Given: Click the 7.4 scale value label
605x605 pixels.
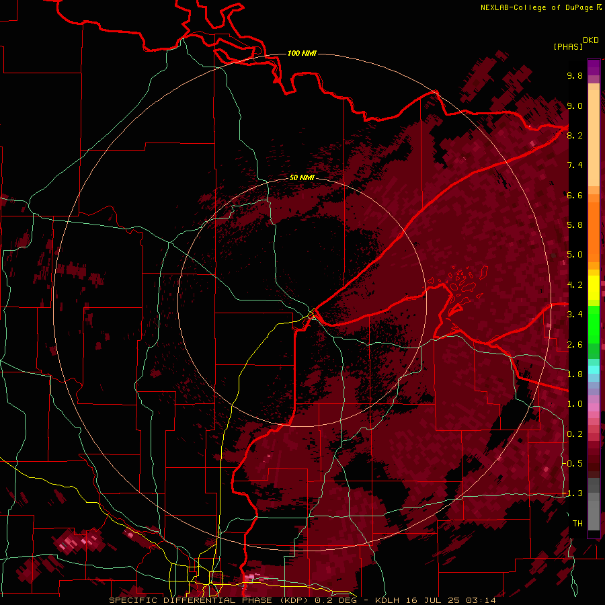Looking at the screenshot, I should click(x=575, y=165).
